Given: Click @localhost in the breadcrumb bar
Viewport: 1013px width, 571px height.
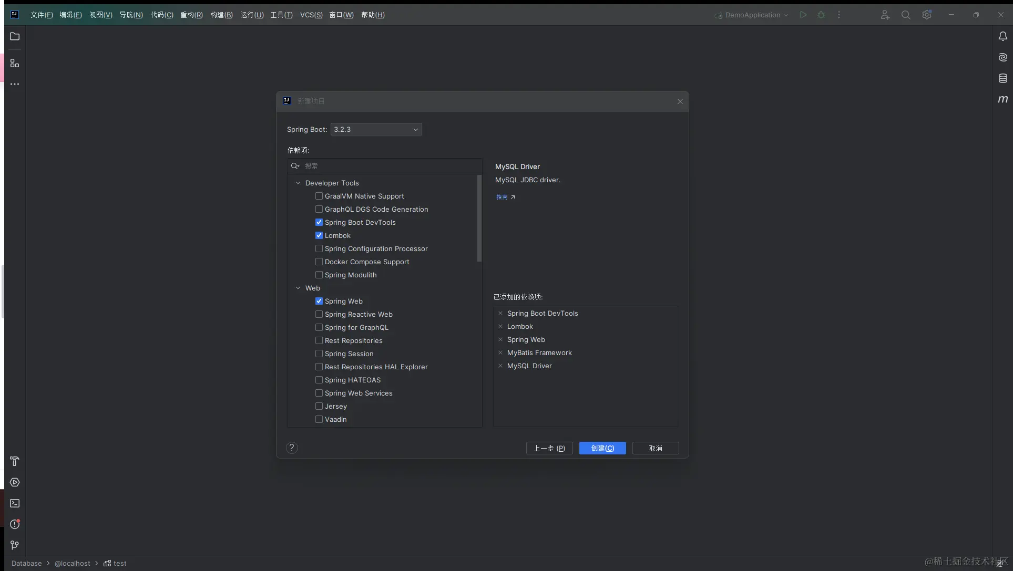Looking at the screenshot, I should [72, 563].
